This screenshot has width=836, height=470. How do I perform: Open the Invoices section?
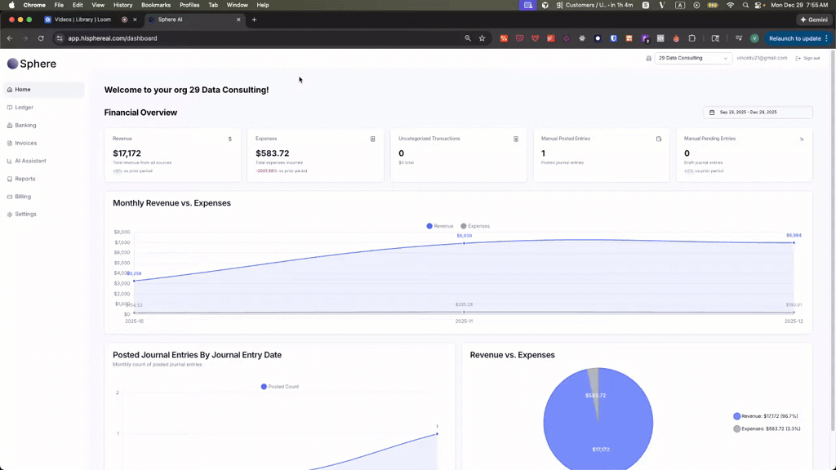25,143
